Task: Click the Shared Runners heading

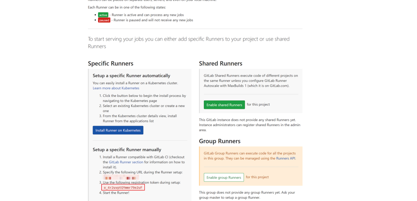Action: [x=220, y=64]
